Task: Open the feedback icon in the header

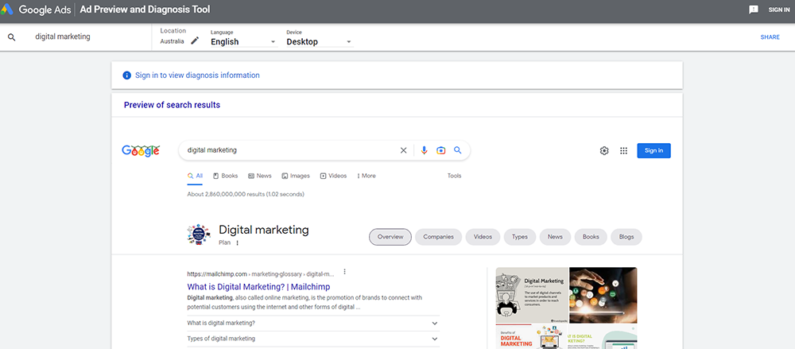Action: tap(754, 10)
